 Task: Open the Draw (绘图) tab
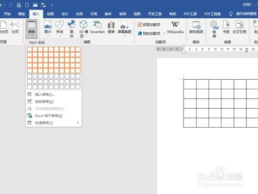pos(50,14)
